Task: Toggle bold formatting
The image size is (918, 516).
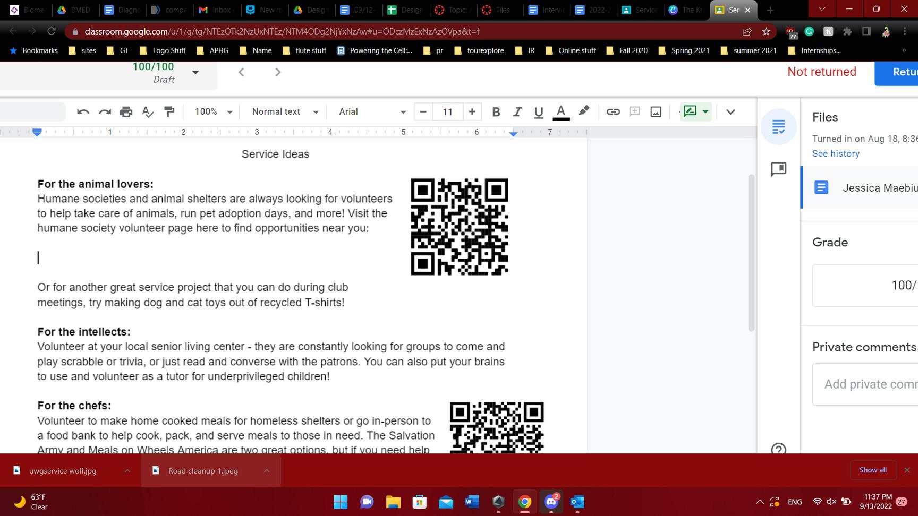Action: pos(496,111)
